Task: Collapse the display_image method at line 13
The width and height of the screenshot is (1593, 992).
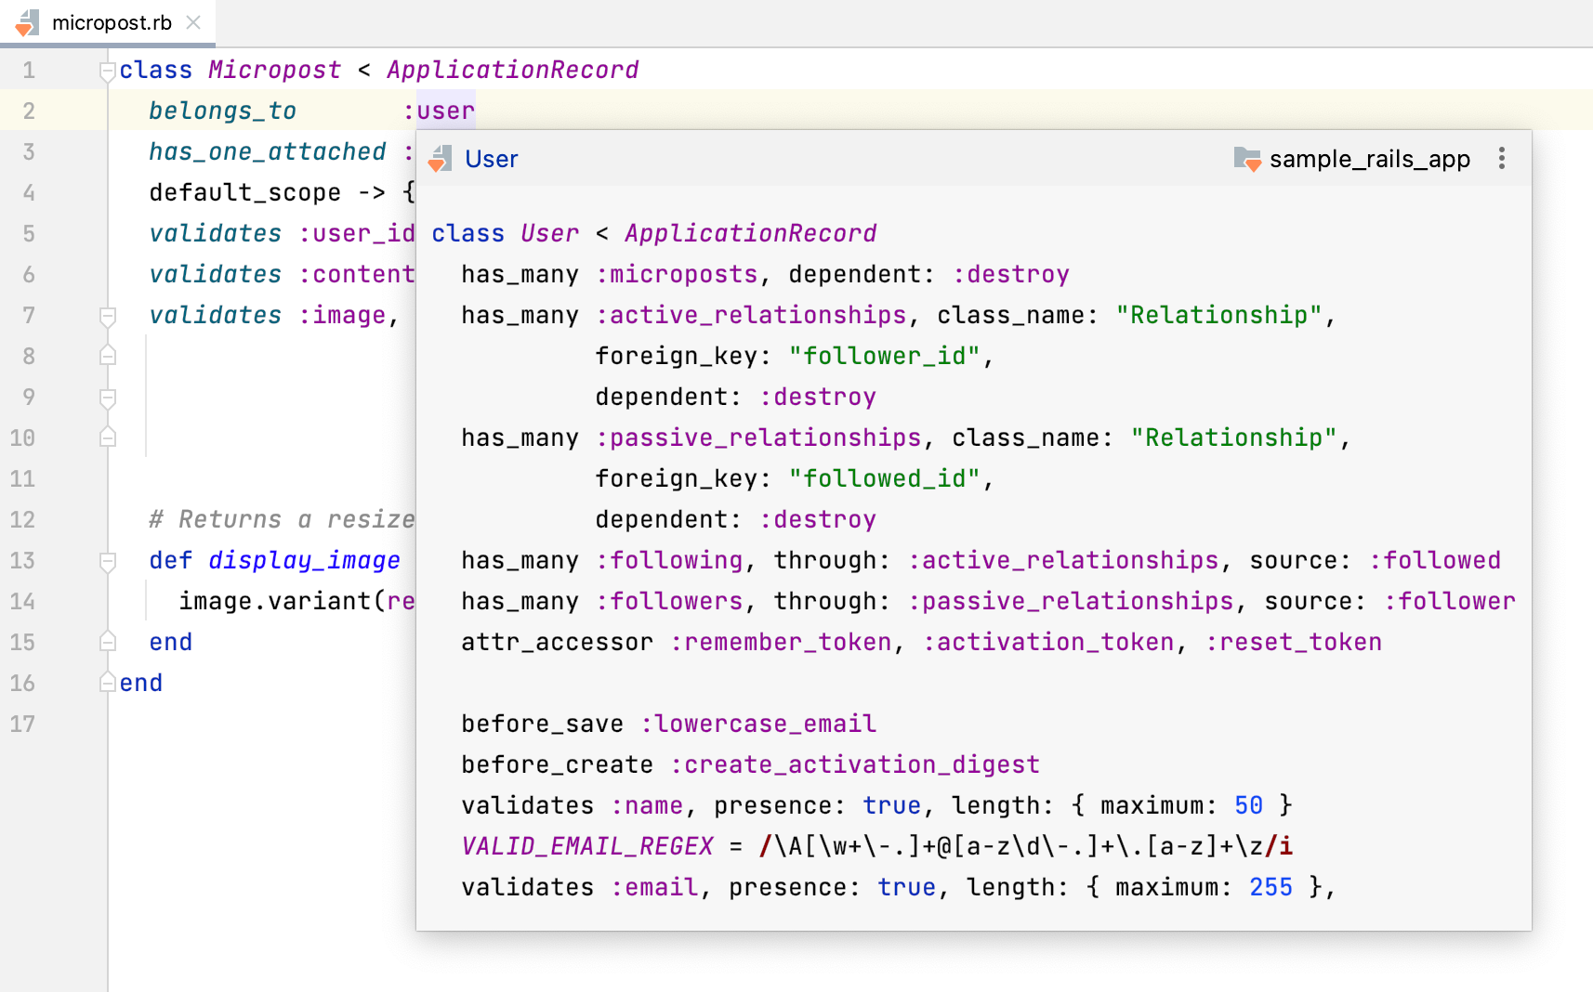Action: click(108, 561)
